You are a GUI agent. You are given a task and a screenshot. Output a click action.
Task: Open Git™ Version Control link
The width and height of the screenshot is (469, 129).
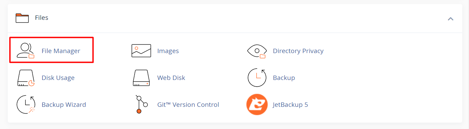click(188, 105)
